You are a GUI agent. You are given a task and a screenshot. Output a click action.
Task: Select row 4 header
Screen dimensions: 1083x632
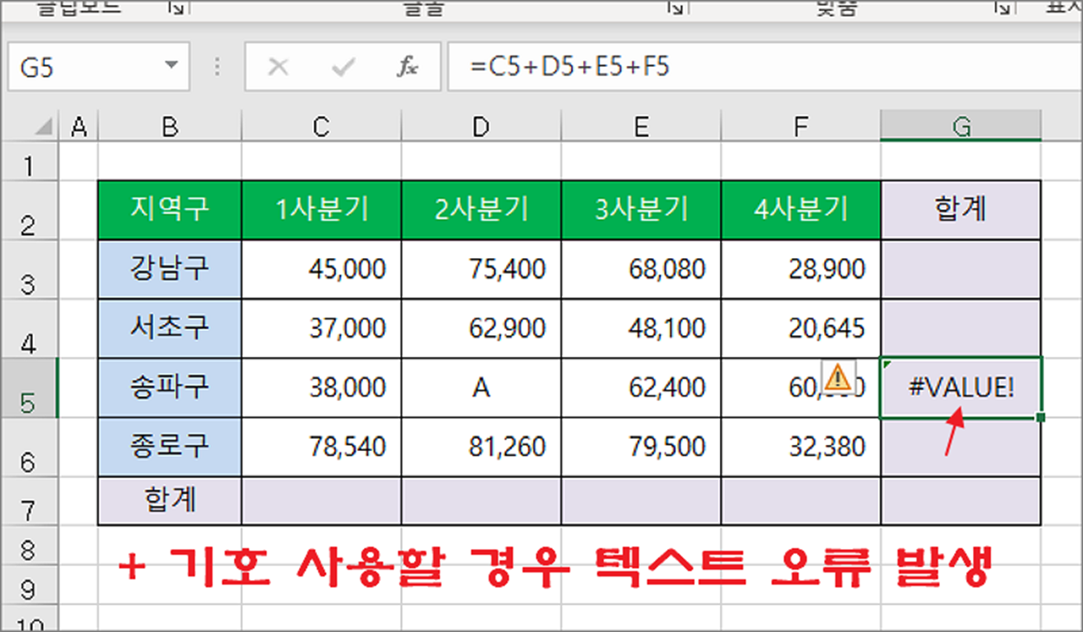(x=29, y=328)
